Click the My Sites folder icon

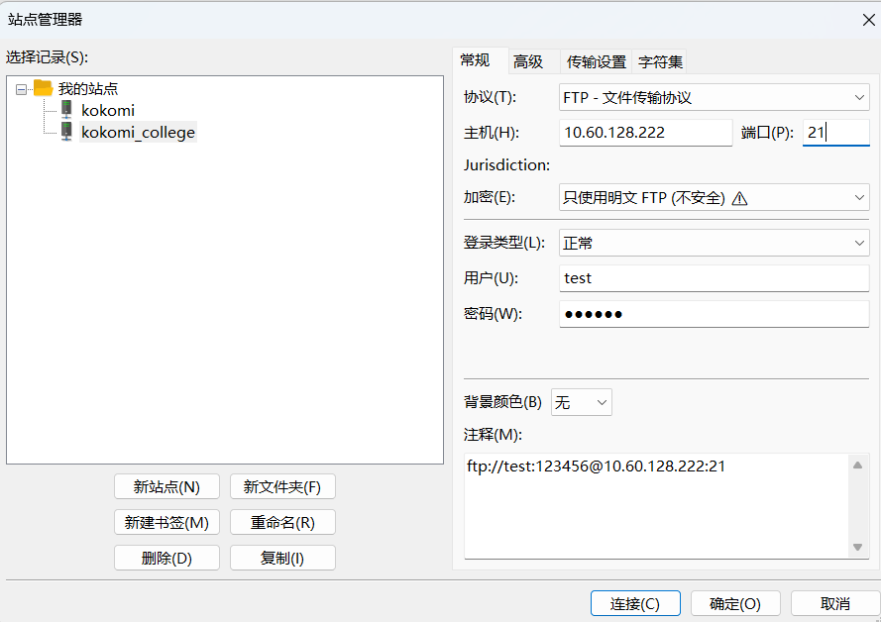point(43,88)
